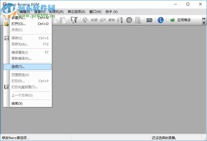Open the 技术 (K) menu
This screenshot has width=207, height=141.
[111, 12]
